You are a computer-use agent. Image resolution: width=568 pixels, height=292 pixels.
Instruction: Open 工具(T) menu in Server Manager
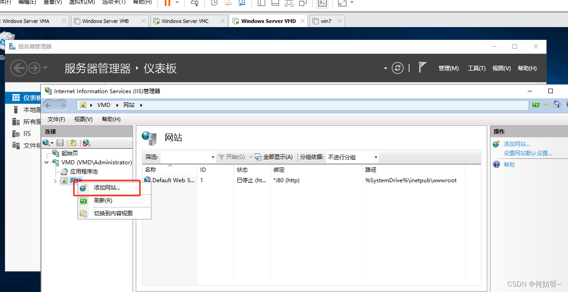click(x=476, y=68)
